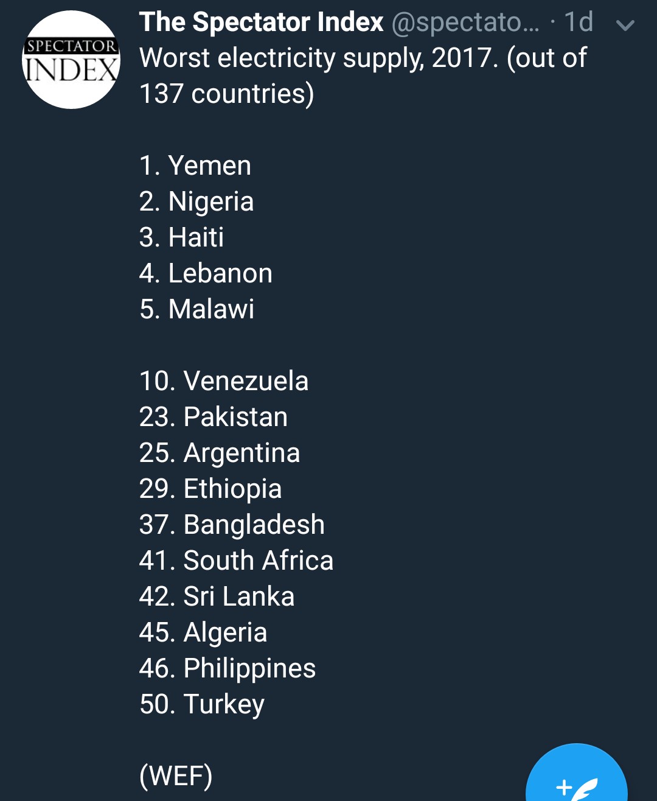Tap the '46. Philippines' line
The height and width of the screenshot is (801, 657).
tap(228, 668)
